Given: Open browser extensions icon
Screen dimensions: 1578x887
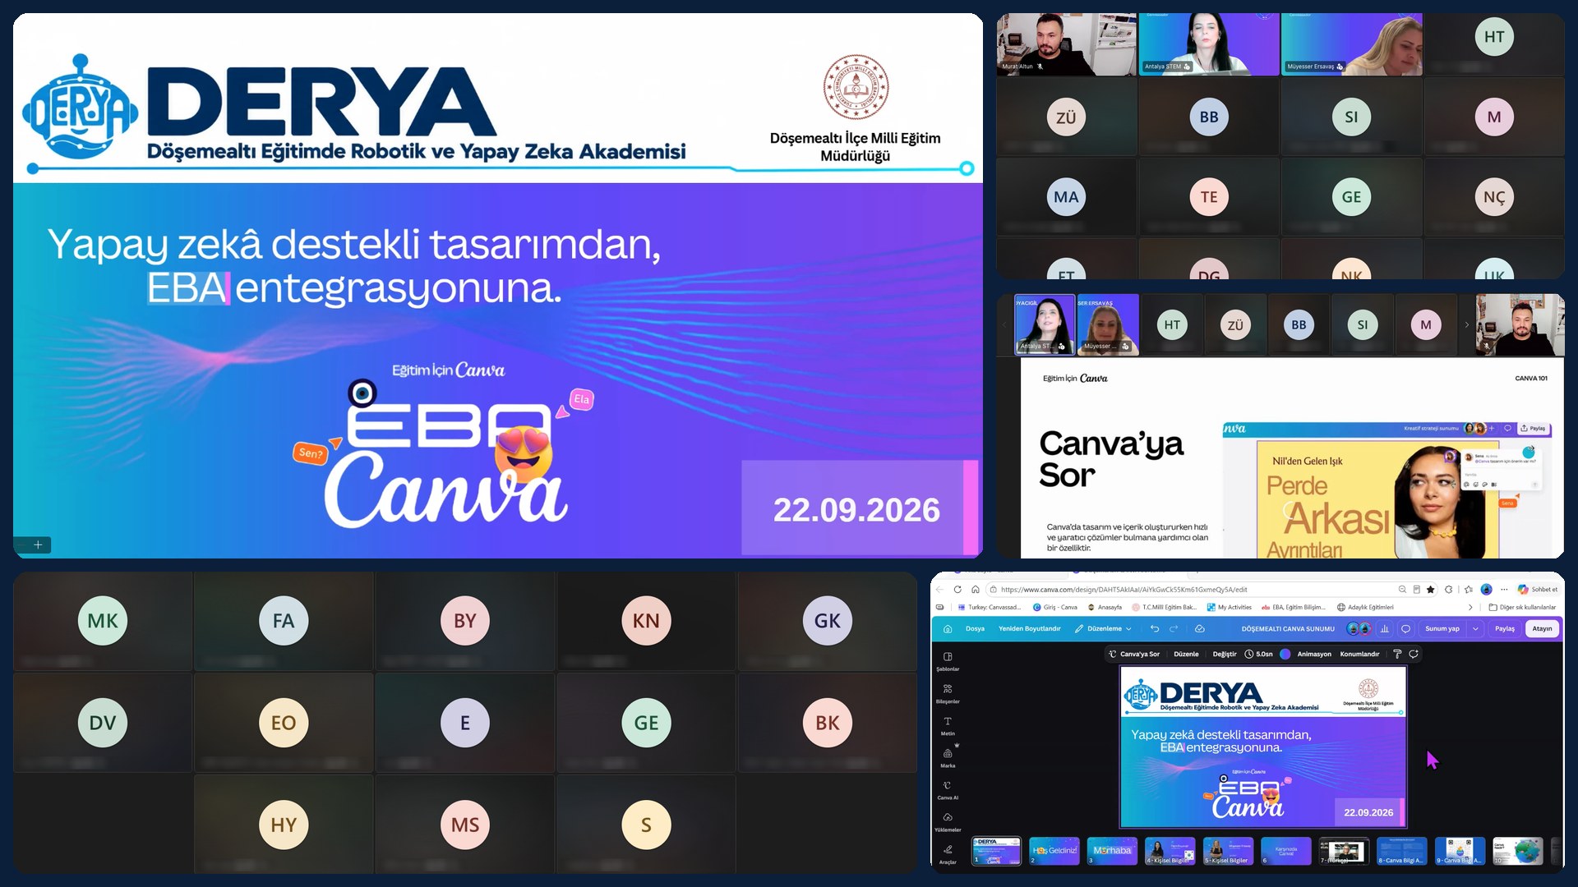Looking at the screenshot, I should (x=1449, y=590).
